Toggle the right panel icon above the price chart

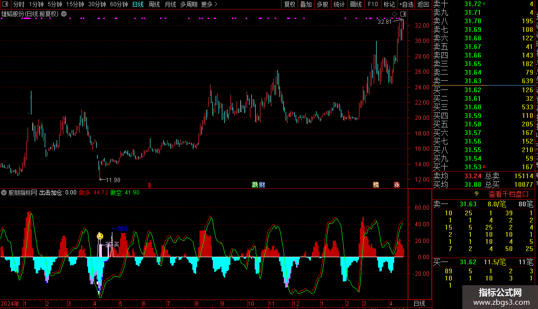[403, 14]
